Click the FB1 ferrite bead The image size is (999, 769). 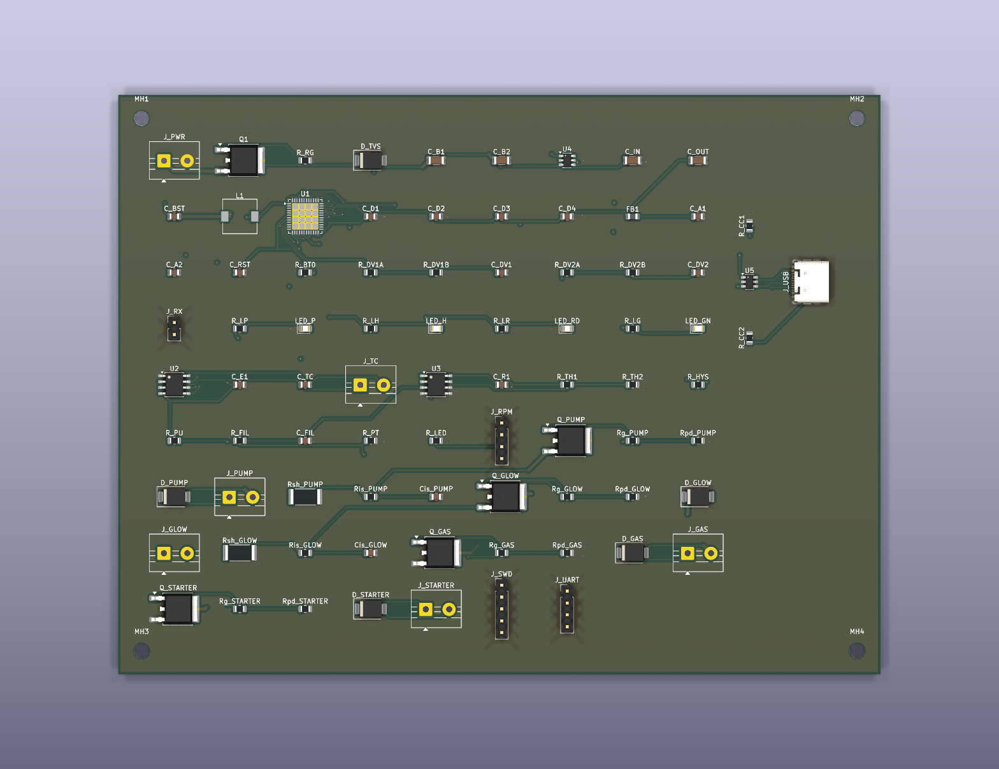(x=632, y=216)
